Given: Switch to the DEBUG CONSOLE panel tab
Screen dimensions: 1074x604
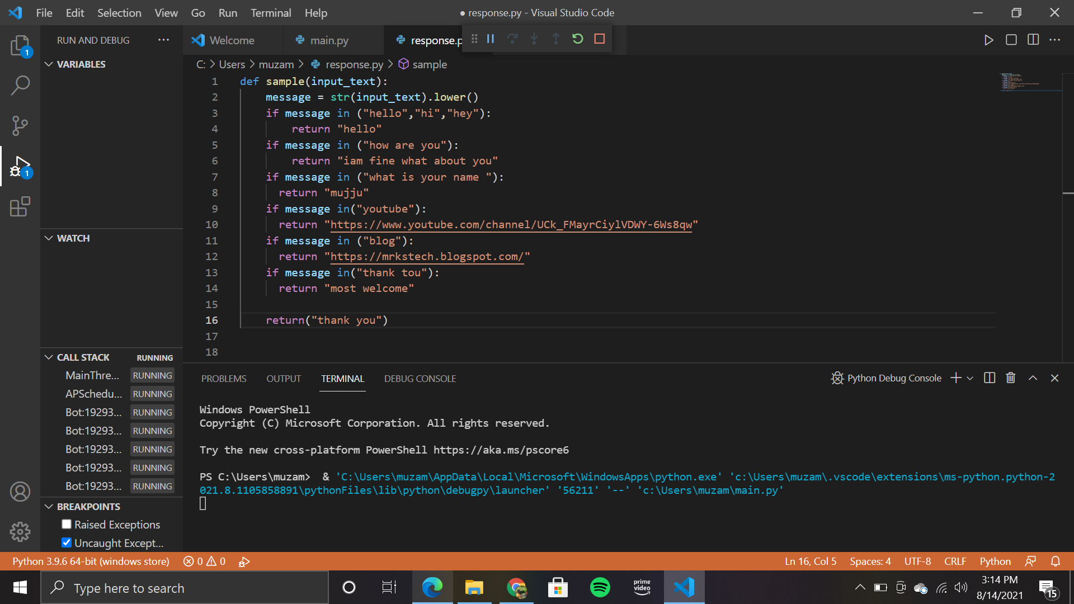Looking at the screenshot, I should (x=420, y=379).
